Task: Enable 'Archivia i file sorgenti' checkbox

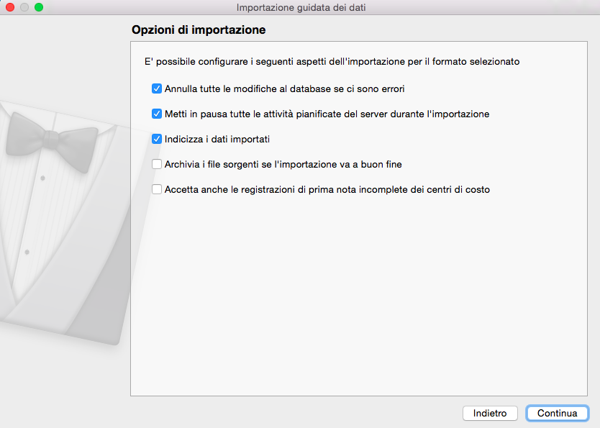Action: [x=157, y=164]
